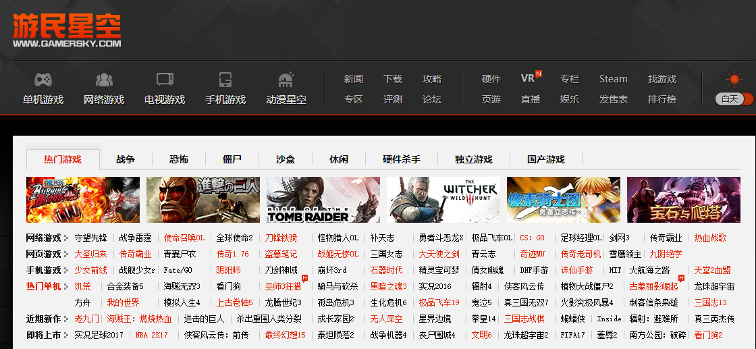This screenshot has height=349, width=756.
Task: Open 宝石与爬塔 game banner
Action: [684, 200]
